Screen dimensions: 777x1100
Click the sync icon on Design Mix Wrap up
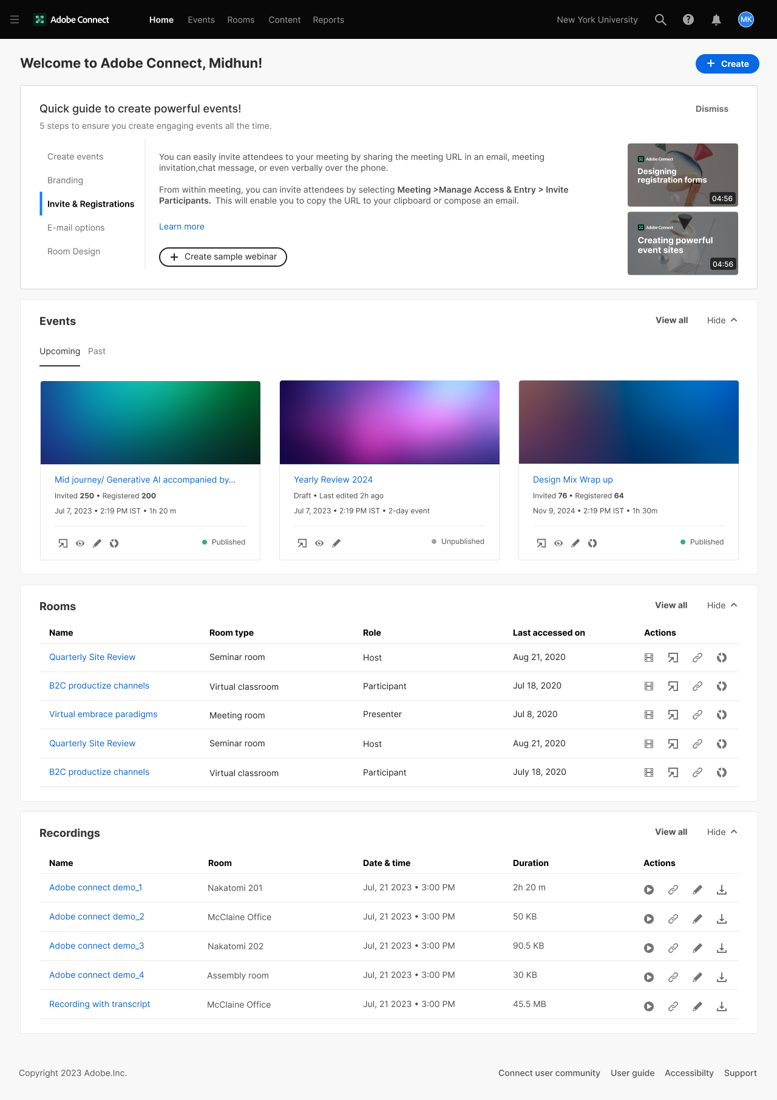click(592, 543)
